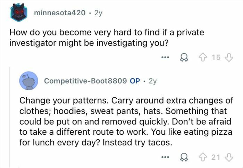Click the blue OP label
243x168 pixels.
(135, 81)
